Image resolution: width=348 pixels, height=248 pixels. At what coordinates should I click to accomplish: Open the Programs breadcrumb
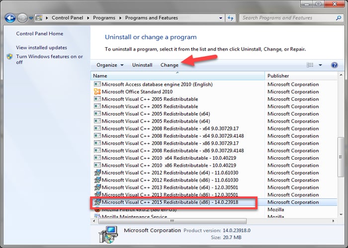(104, 18)
